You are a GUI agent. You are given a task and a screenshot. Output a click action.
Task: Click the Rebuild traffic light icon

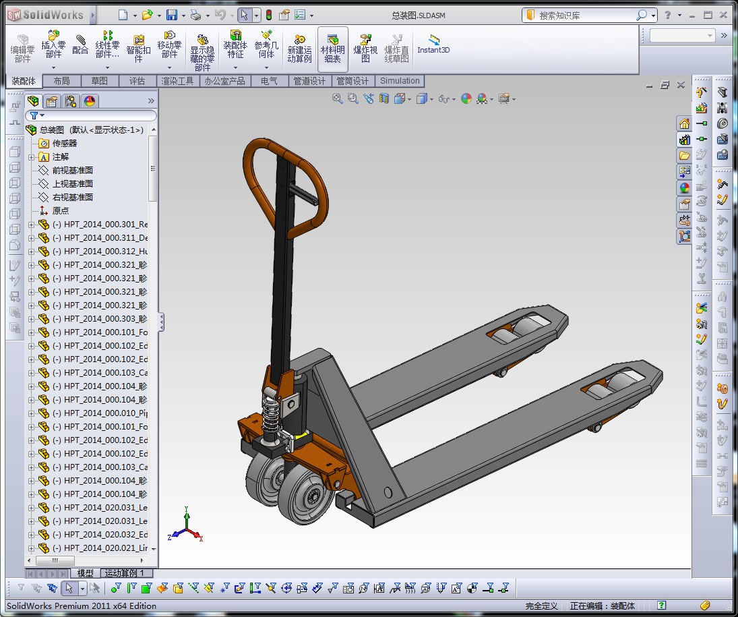[268, 15]
